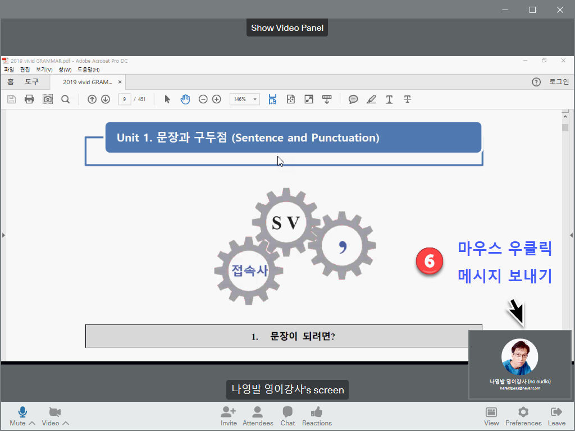575x431 pixels.
Task: Click the PDF vertical scrollbar thumb
Action: pos(565,127)
